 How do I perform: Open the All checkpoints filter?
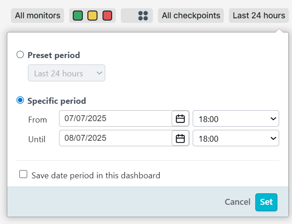click(191, 16)
